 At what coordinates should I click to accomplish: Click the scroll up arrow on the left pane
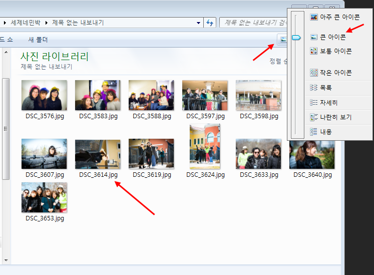coord(6,52)
